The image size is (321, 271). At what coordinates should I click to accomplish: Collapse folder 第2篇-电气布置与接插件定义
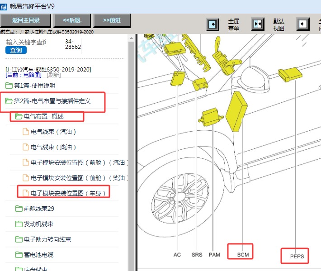click(52, 101)
